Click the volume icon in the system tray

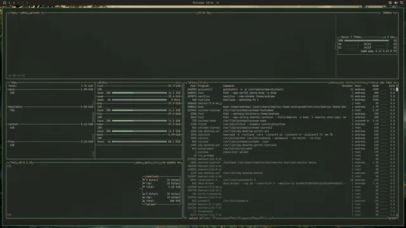pyautogui.click(x=396, y=3)
